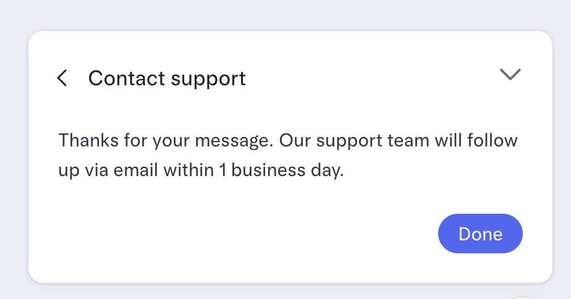Go back from Contact support
The image size is (571, 299).
(x=62, y=78)
